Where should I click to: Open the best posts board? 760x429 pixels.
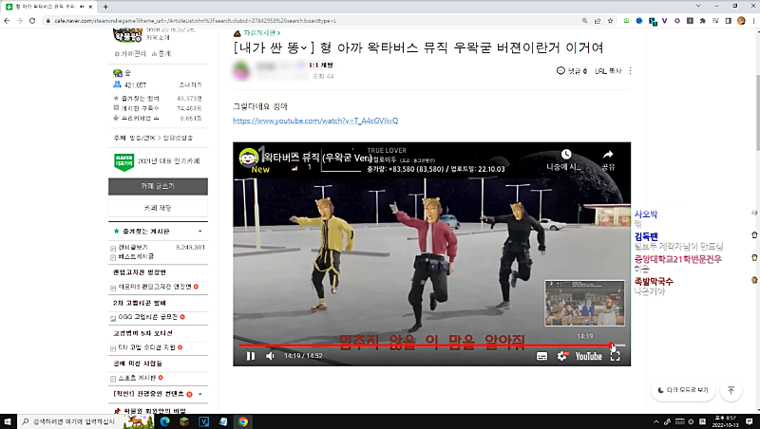click(x=136, y=256)
